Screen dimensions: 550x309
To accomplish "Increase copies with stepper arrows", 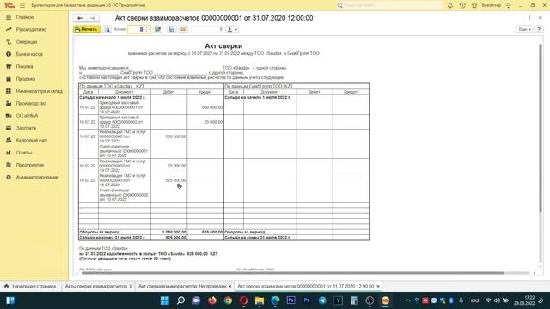I will [x=148, y=29].
